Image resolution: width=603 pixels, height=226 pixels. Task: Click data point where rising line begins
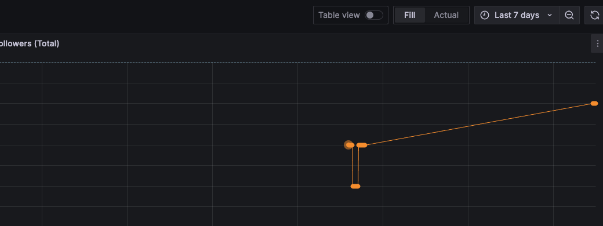pyautogui.click(x=362, y=145)
